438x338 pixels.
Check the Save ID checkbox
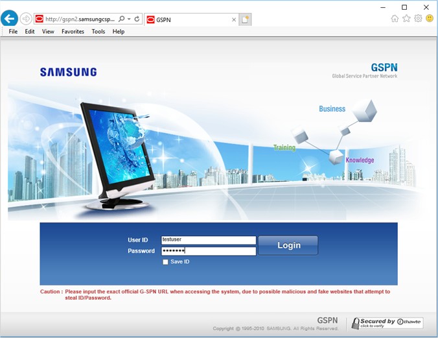165,262
